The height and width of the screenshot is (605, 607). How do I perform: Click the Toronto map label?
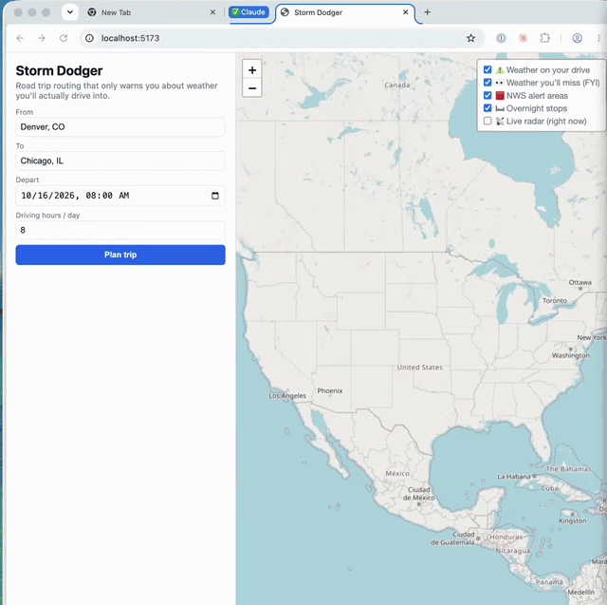554,301
